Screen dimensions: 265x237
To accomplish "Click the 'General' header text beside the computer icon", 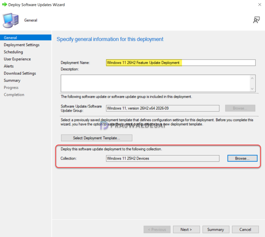I will [31, 20].
